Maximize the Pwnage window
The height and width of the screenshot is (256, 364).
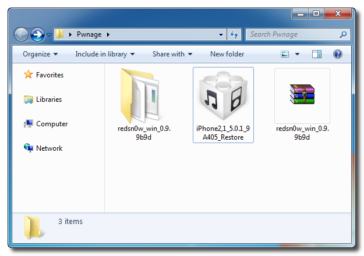tap(316, 14)
